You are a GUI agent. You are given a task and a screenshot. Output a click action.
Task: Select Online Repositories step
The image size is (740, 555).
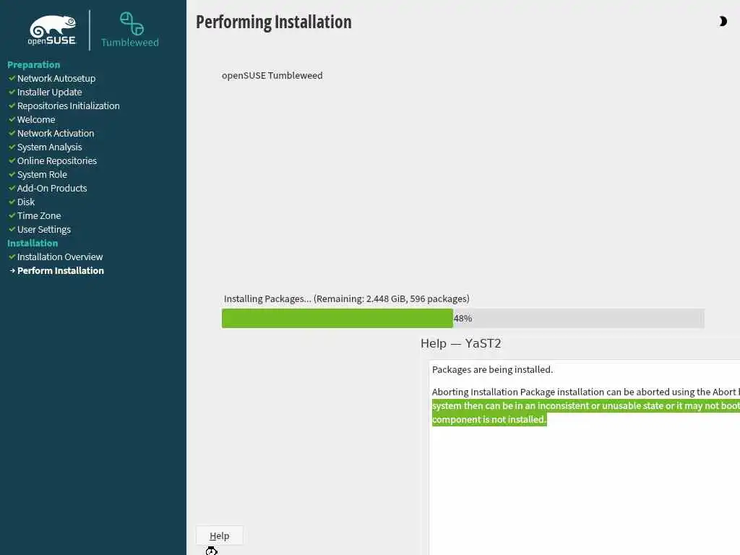point(56,160)
